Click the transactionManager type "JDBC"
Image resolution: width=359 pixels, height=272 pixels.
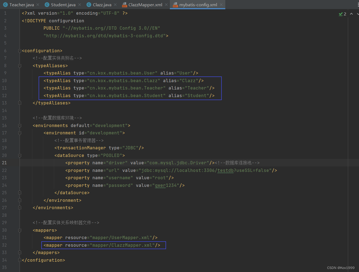pos(130,148)
